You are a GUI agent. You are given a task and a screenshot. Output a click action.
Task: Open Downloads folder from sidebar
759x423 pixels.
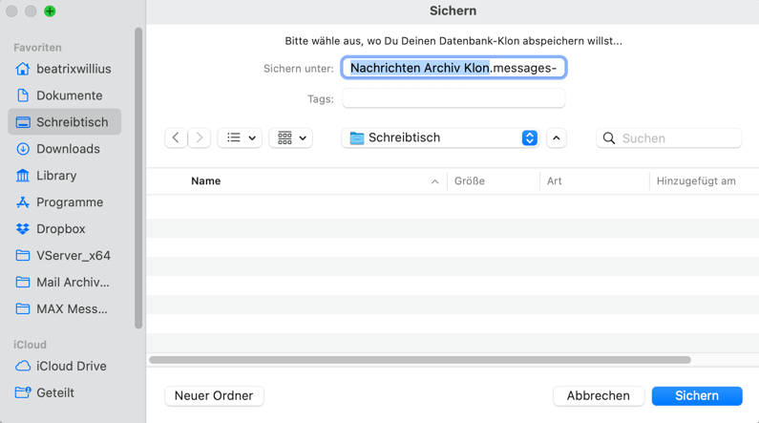[64, 149]
